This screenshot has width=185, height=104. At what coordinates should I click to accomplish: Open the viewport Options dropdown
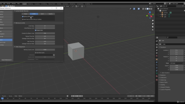point(151,6)
